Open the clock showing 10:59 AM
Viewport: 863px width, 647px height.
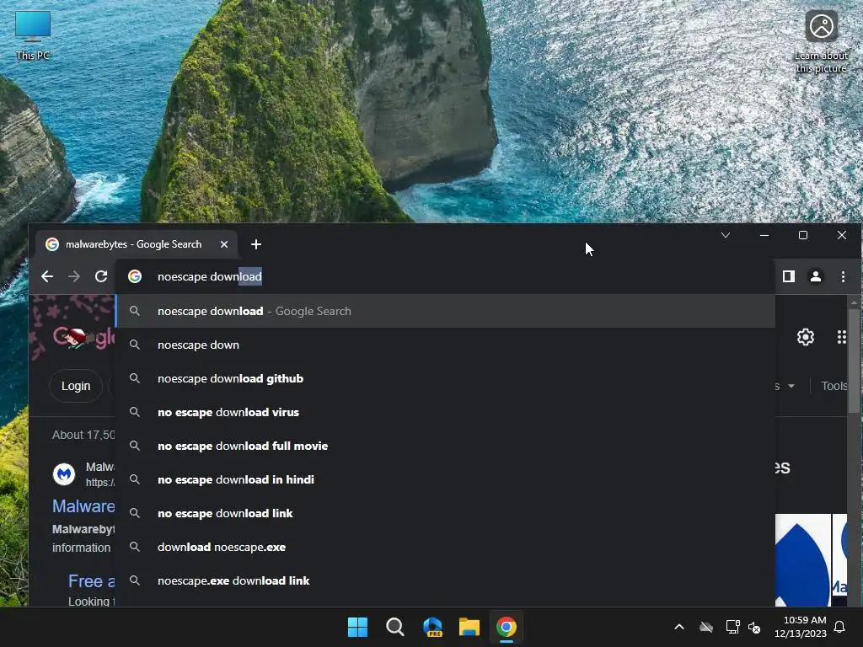click(801, 627)
